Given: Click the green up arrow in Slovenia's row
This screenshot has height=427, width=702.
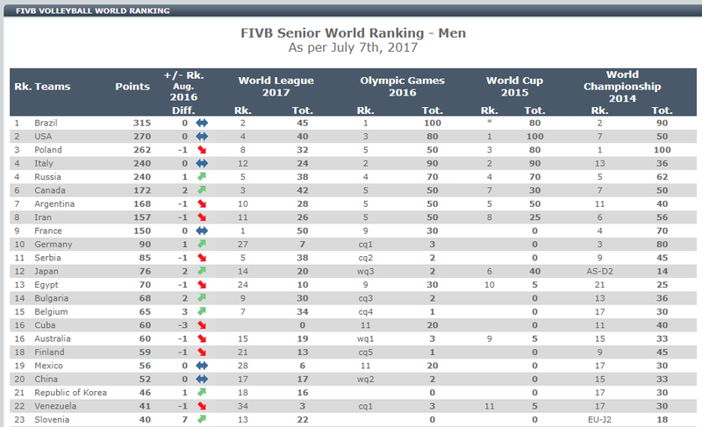Looking at the screenshot, I should [x=202, y=419].
